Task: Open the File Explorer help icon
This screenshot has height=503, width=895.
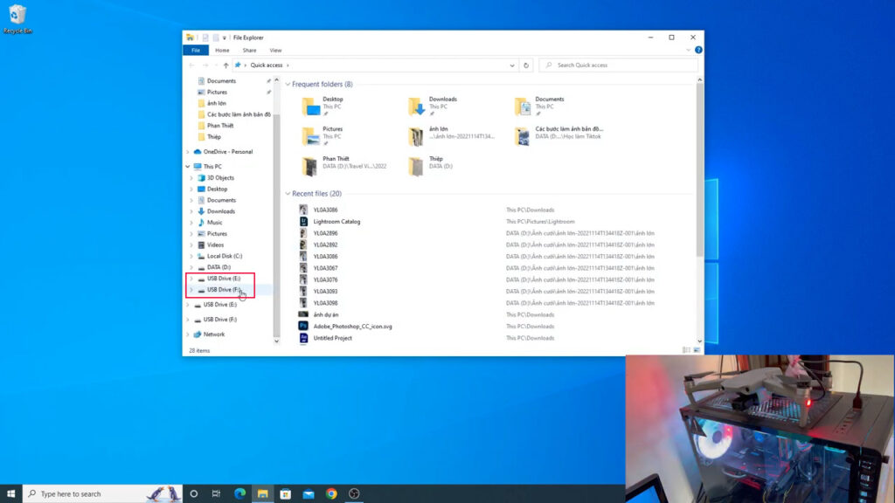Action: click(x=698, y=50)
